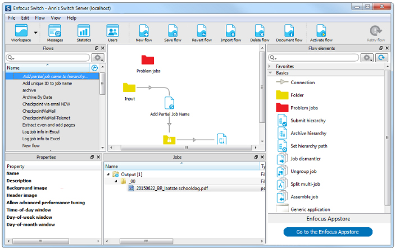Click the Activate flow icon

pos(321,31)
